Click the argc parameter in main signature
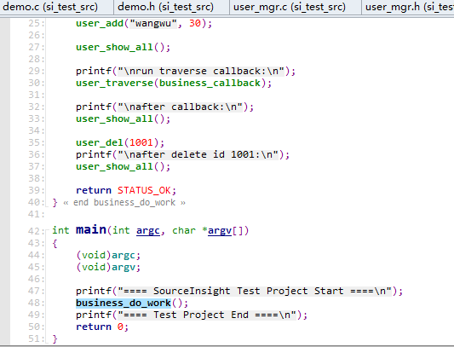454x347 pixels. 148,231
